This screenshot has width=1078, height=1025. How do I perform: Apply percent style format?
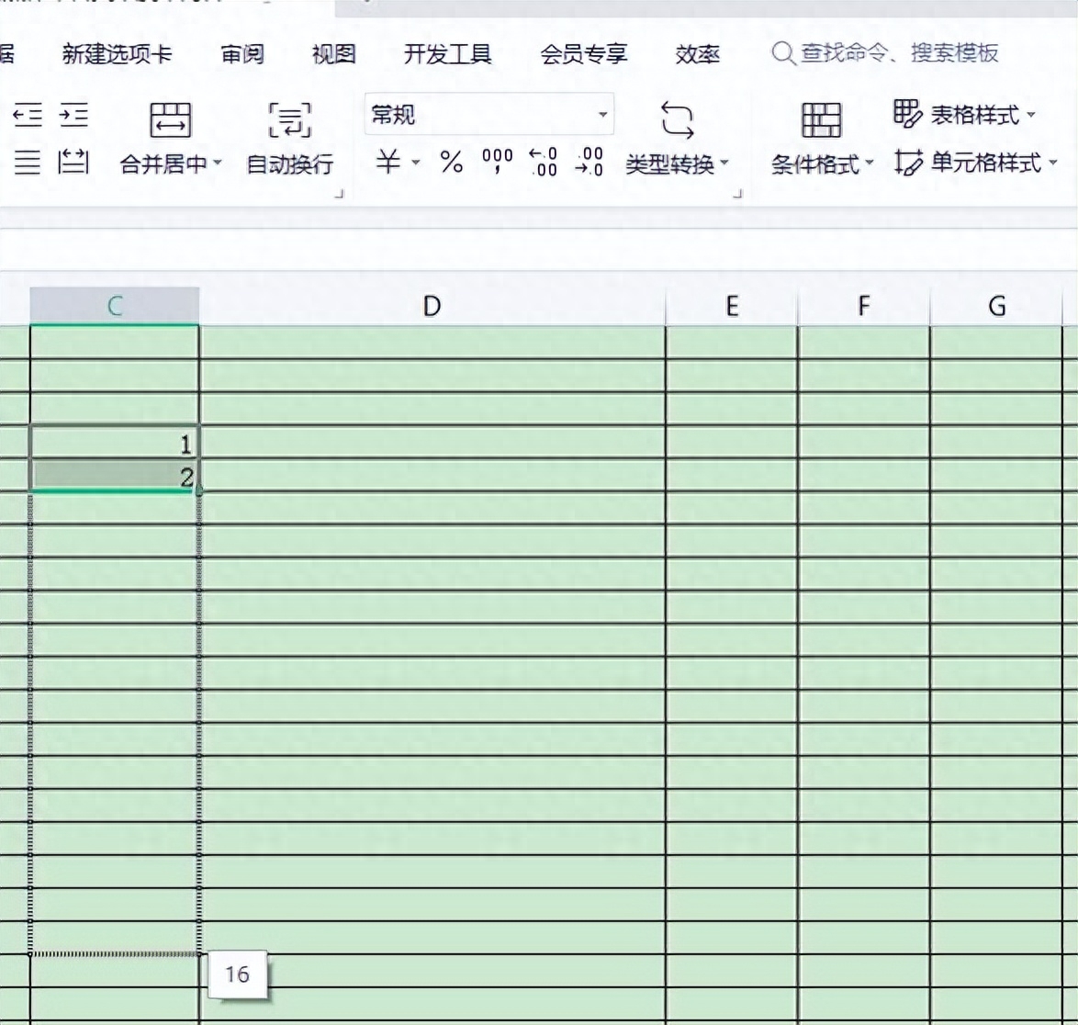coord(452,163)
